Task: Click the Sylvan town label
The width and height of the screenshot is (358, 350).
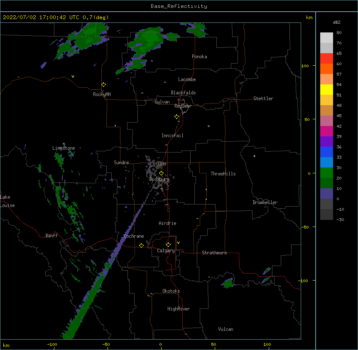Action: (x=162, y=102)
